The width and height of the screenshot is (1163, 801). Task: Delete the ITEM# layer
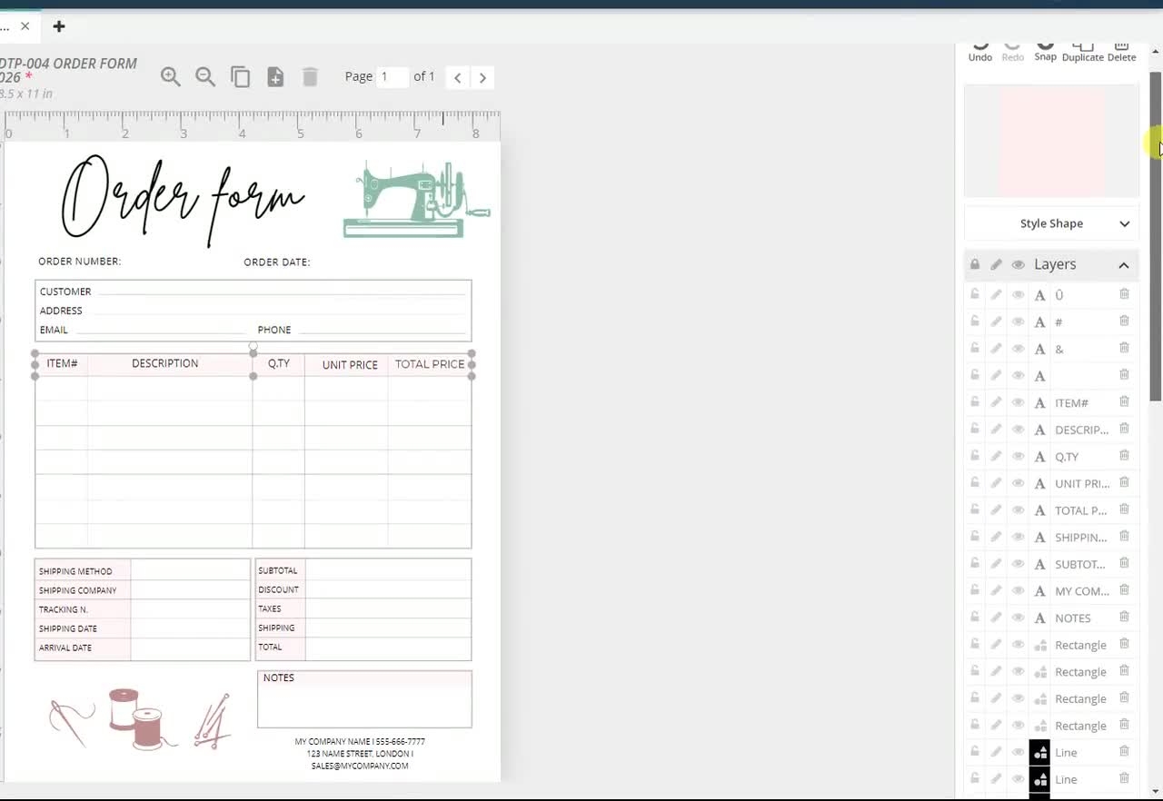pos(1124,401)
